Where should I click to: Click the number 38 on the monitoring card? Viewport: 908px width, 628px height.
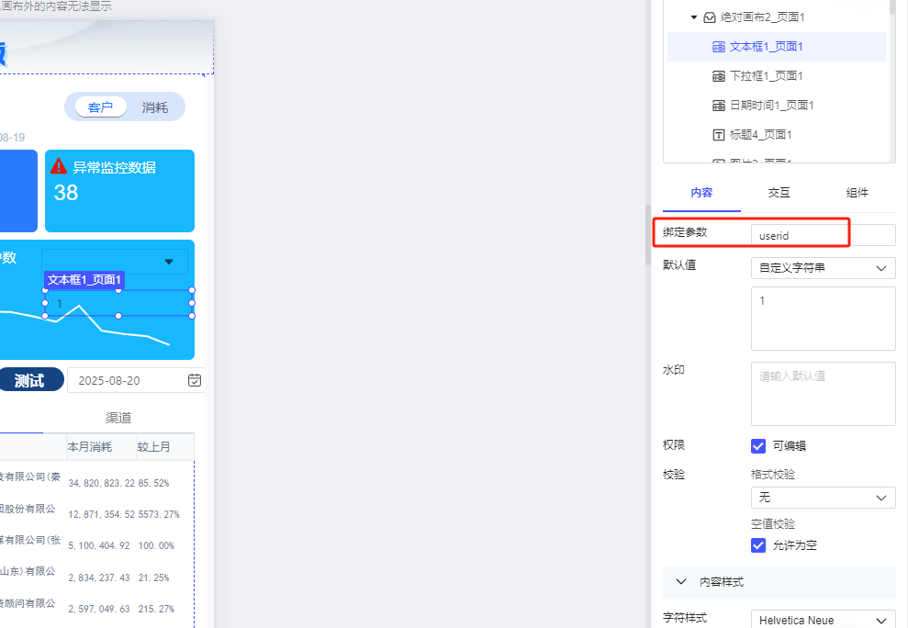click(x=66, y=192)
